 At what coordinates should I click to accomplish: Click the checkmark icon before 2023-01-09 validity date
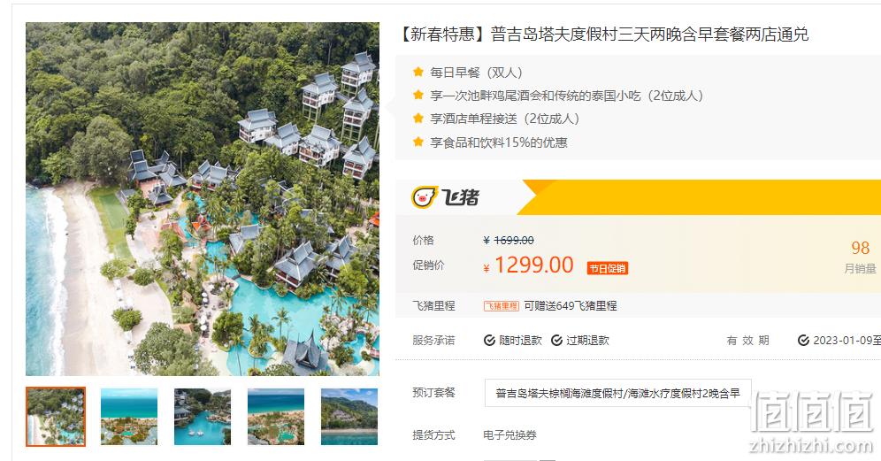point(803,340)
